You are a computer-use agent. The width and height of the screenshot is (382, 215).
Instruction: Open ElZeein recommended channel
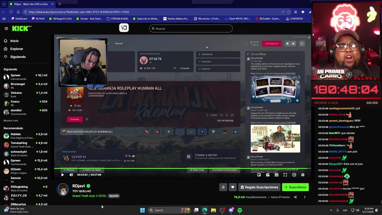(x=25, y=171)
